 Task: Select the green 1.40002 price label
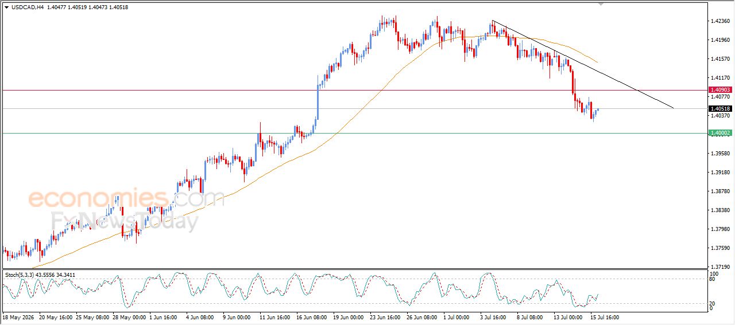[720, 133]
